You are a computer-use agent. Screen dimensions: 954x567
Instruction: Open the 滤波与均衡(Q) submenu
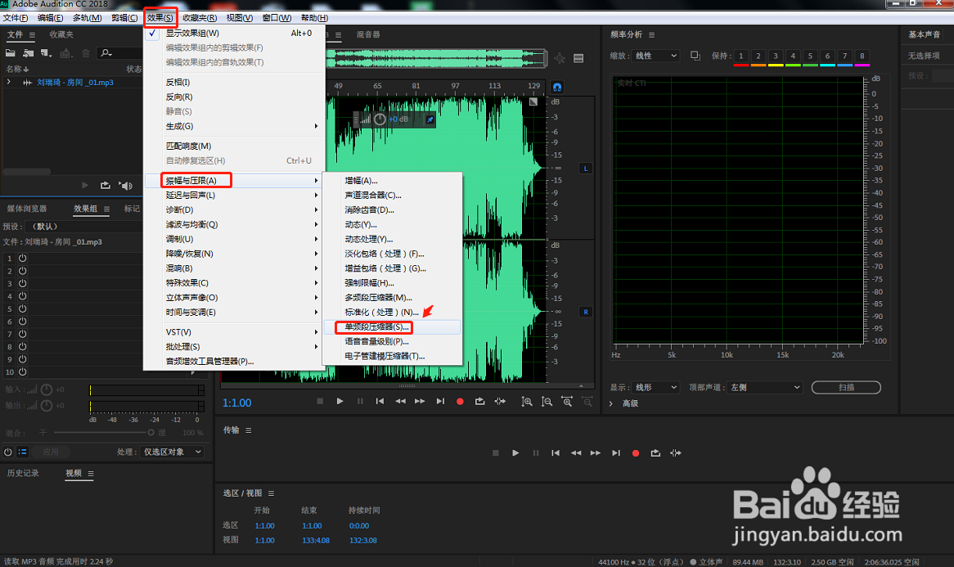pos(234,224)
